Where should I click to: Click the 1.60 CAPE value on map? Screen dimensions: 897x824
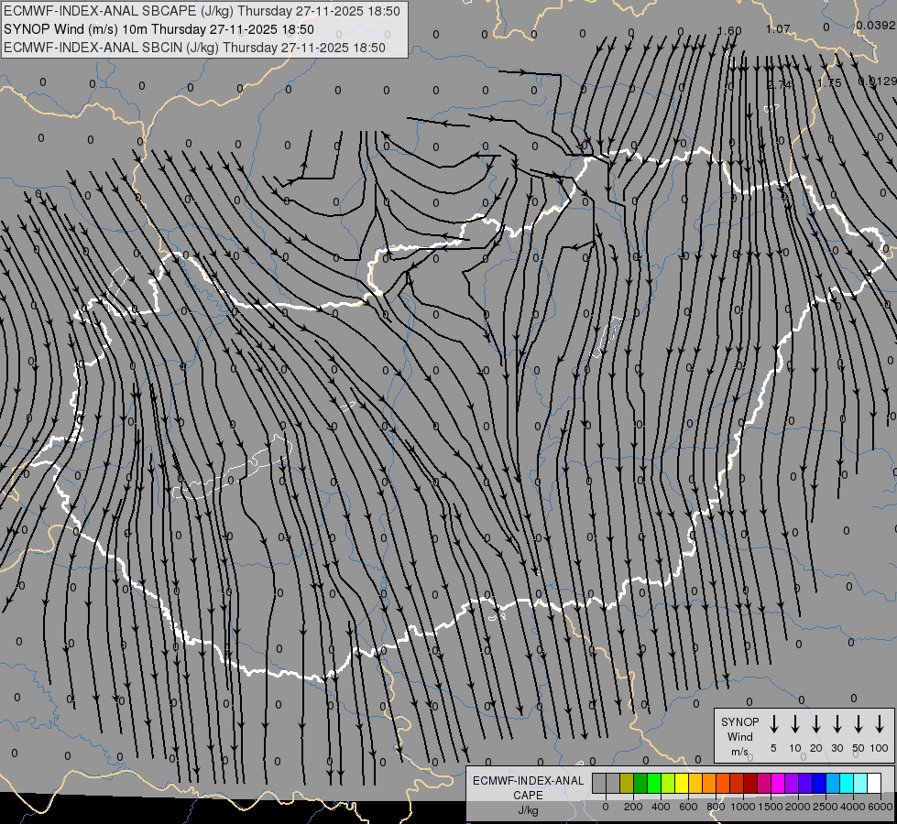(729, 31)
